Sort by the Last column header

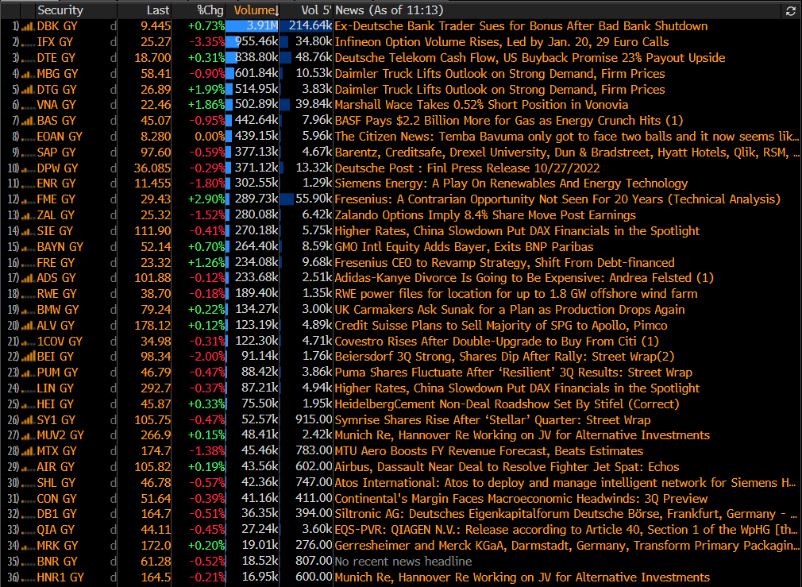157,10
